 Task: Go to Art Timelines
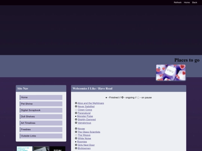[41, 123]
